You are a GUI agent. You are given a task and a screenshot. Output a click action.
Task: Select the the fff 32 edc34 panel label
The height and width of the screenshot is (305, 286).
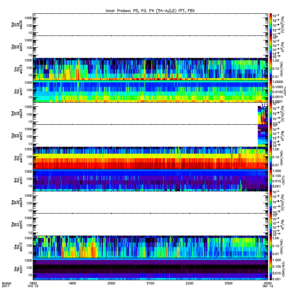(x=17, y=202)
